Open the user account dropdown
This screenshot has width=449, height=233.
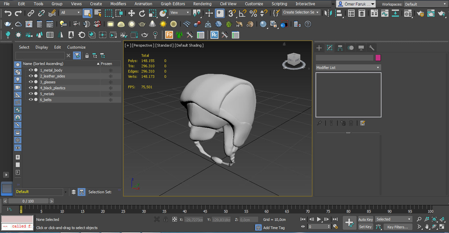coord(356,4)
